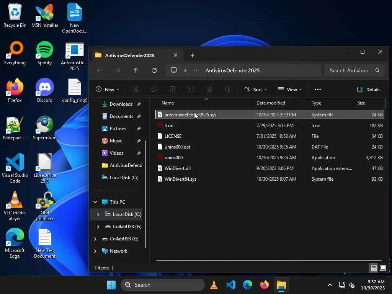Open the Spotify desktop shortcut
The image size is (392, 294).
point(45,54)
